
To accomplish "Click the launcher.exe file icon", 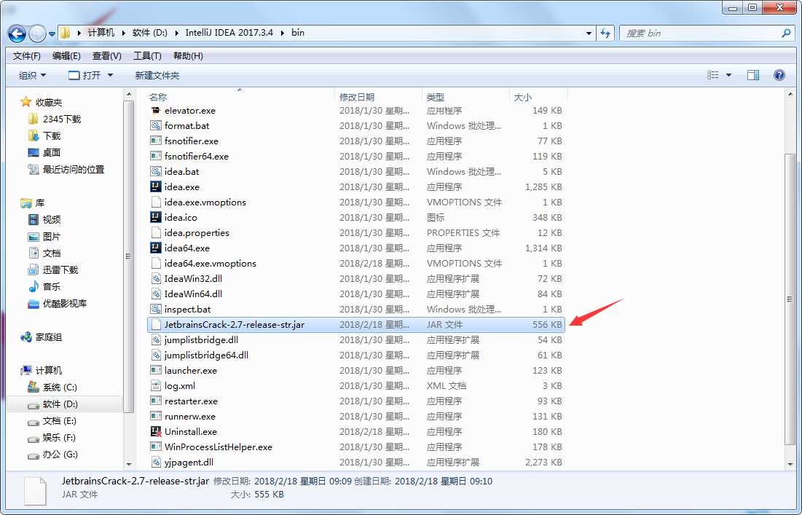I will [156, 370].
